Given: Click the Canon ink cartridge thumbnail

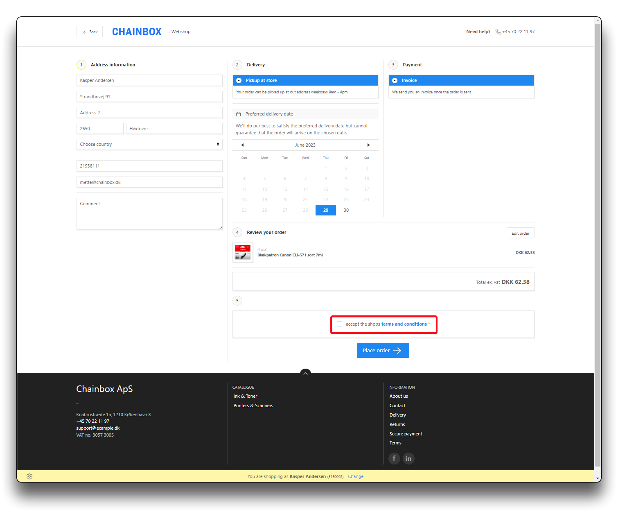Looking at the screenshot, I should pos(243,252).
